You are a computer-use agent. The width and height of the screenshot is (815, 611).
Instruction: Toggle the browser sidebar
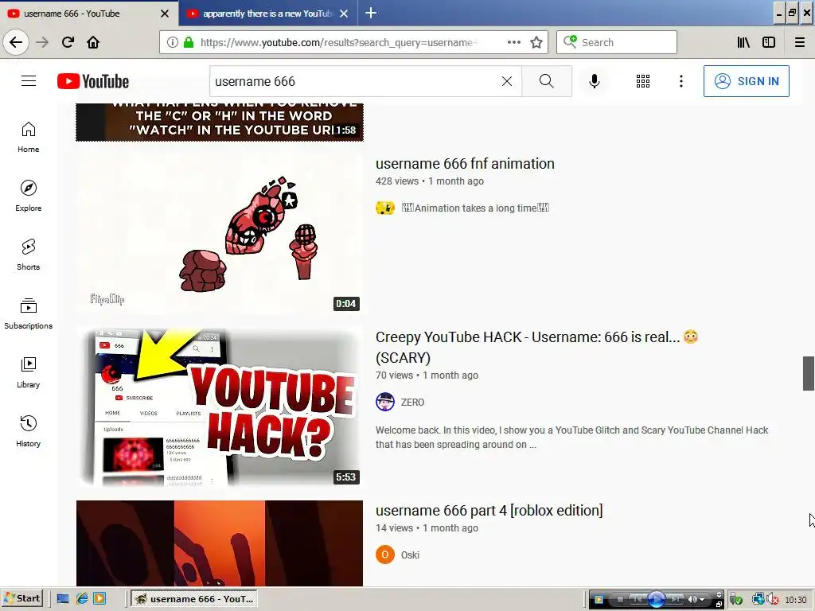(x=769, y=42)
